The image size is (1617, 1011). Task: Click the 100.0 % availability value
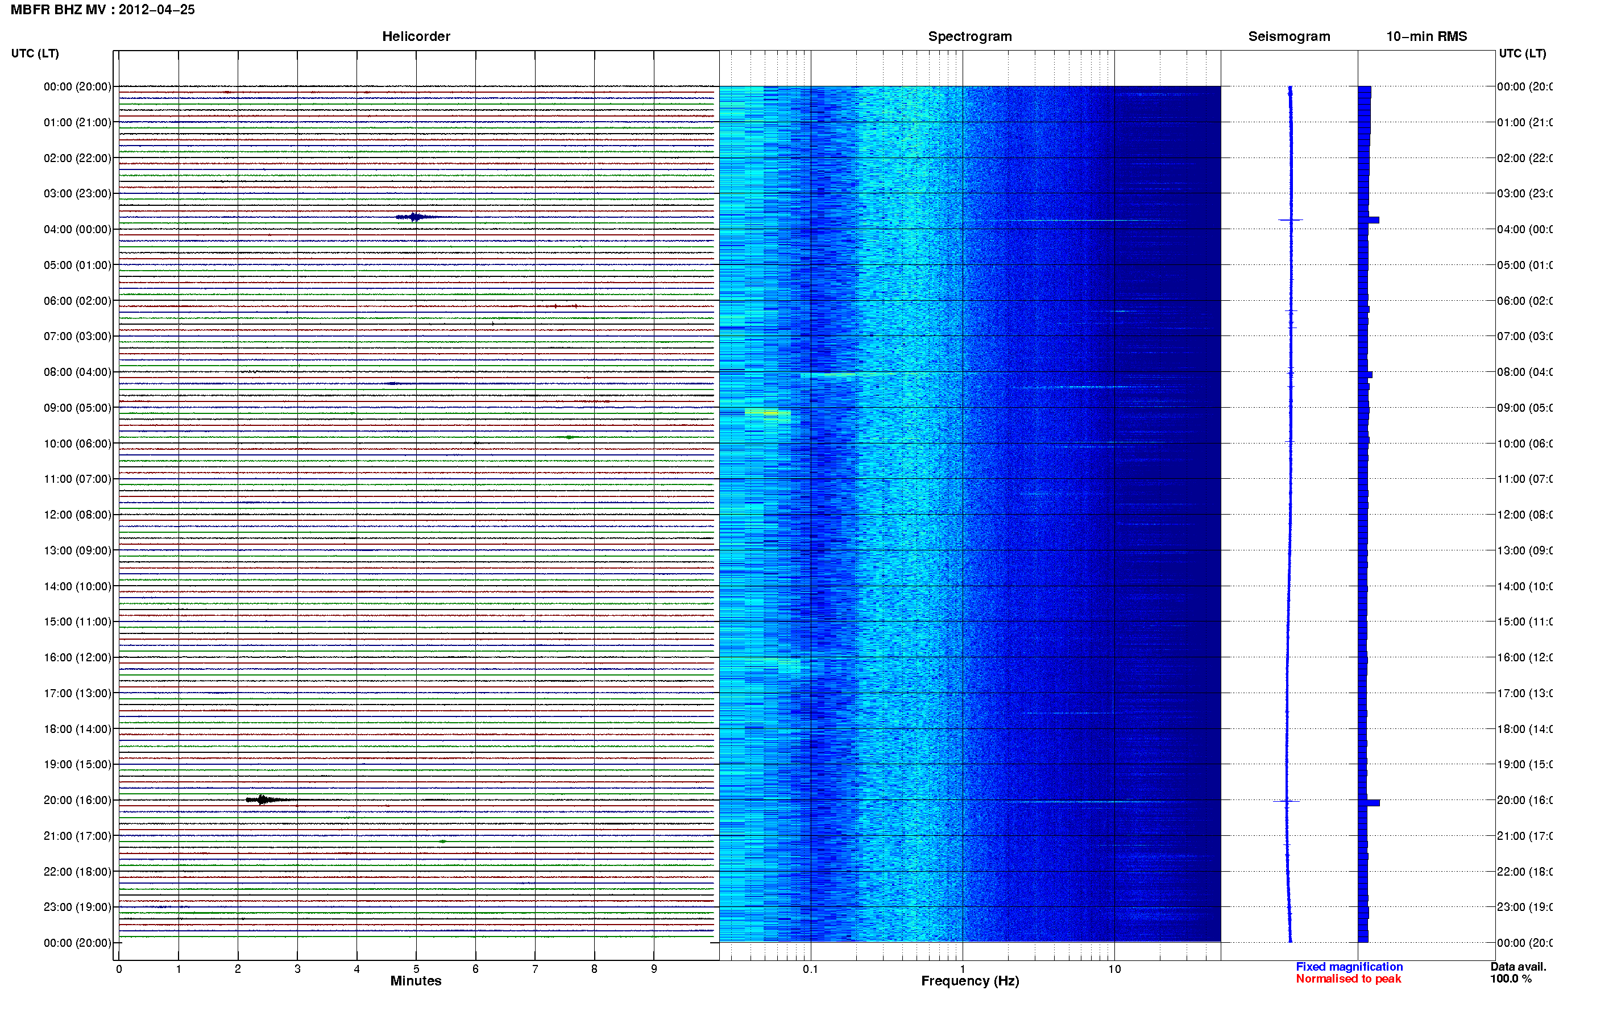[1511, 979]
